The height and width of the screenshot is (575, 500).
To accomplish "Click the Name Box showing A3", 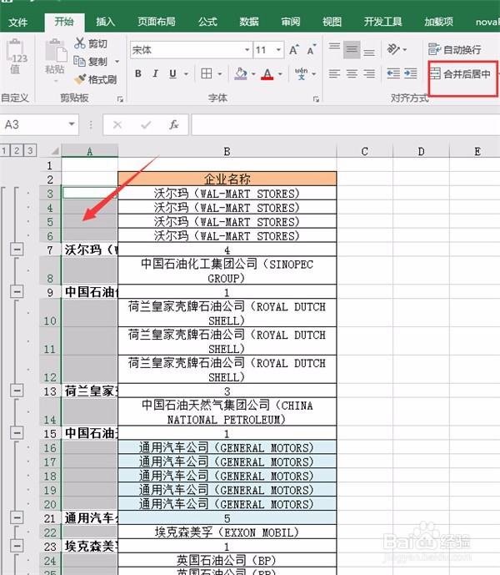I will coord(33,124).
